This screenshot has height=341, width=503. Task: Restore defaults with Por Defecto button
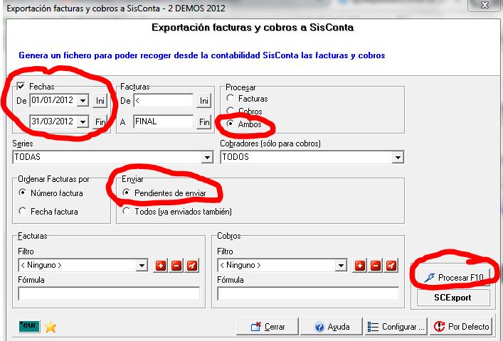pos(461,327)
